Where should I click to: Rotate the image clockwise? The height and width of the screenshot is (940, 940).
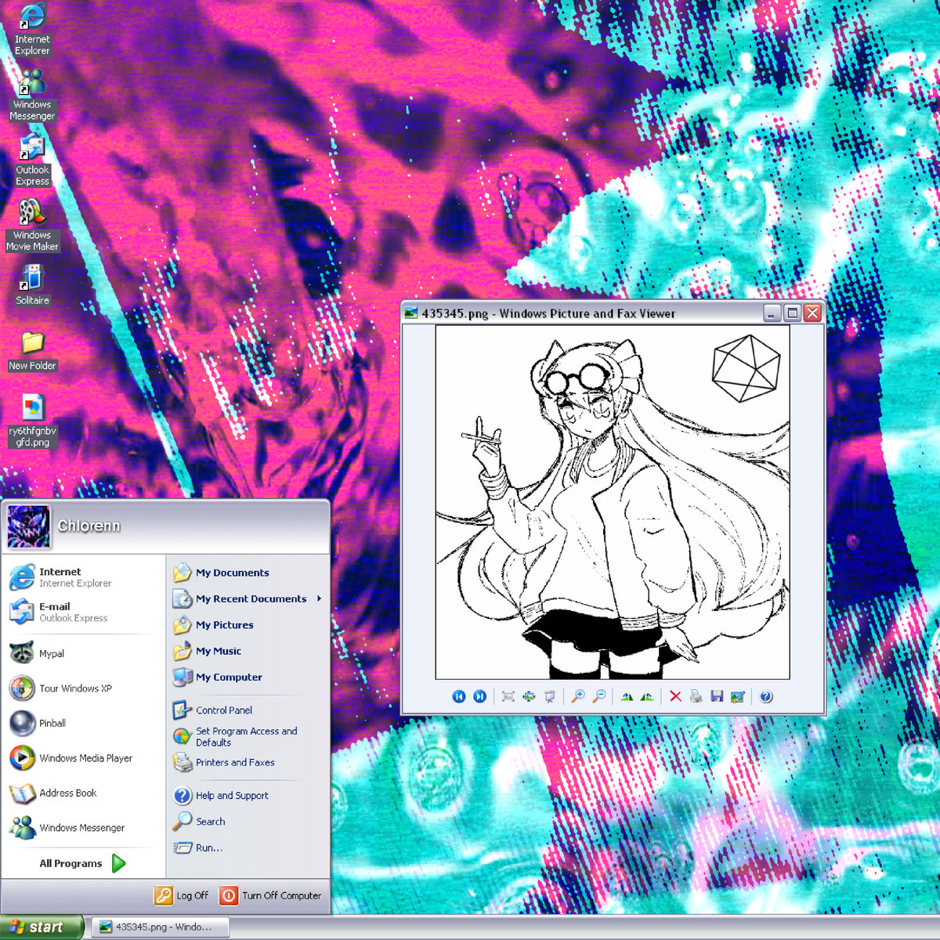point(627,696)
